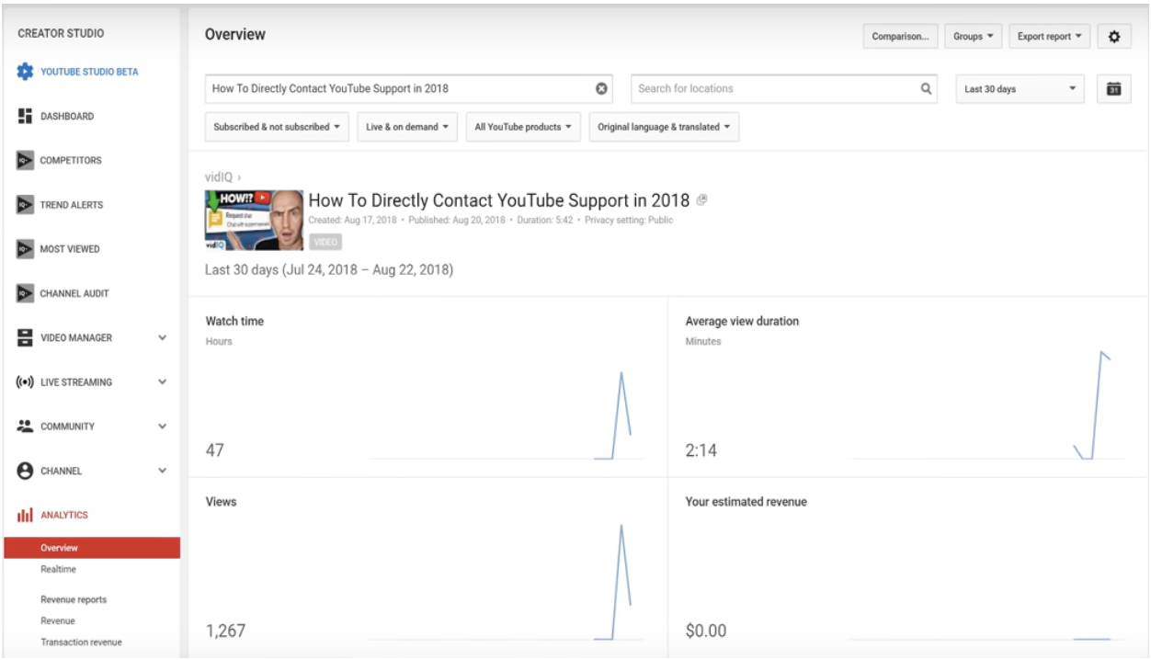
Task: Open the Subscribed & not subscribed dropdown
Action: [x=277, y=127]
